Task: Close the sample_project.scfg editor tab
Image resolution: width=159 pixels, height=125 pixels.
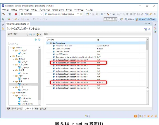Action: (28, 24)
